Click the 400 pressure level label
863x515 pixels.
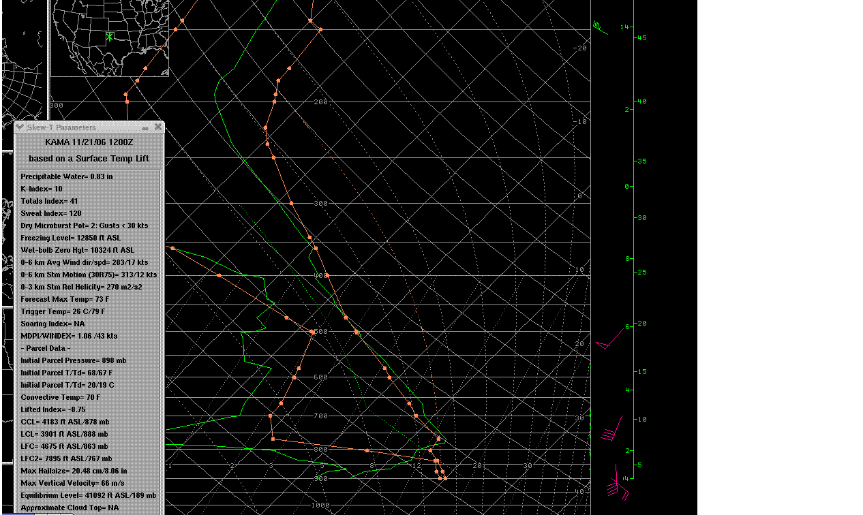point(320,276)
